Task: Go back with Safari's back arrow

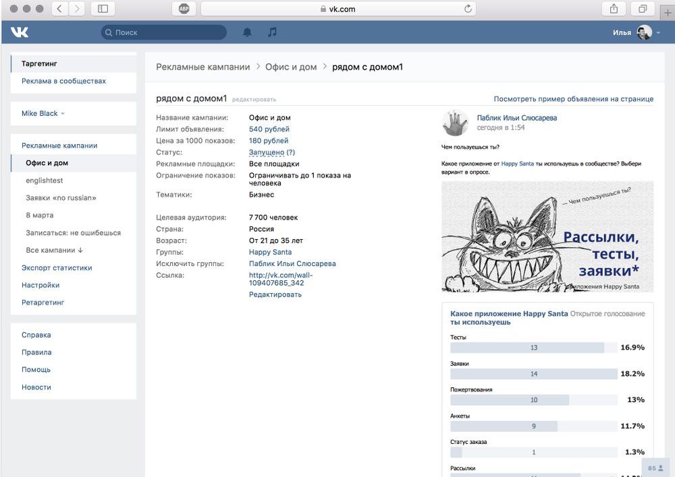Action: click(59, 9)
